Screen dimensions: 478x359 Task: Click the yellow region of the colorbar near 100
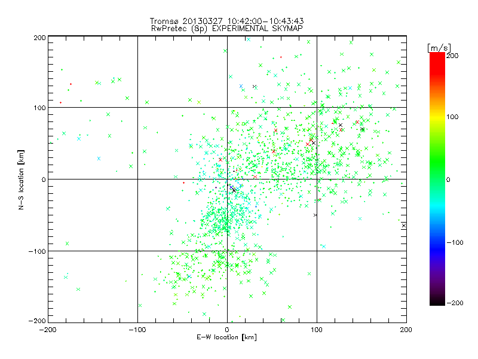[x=437, y=117]
